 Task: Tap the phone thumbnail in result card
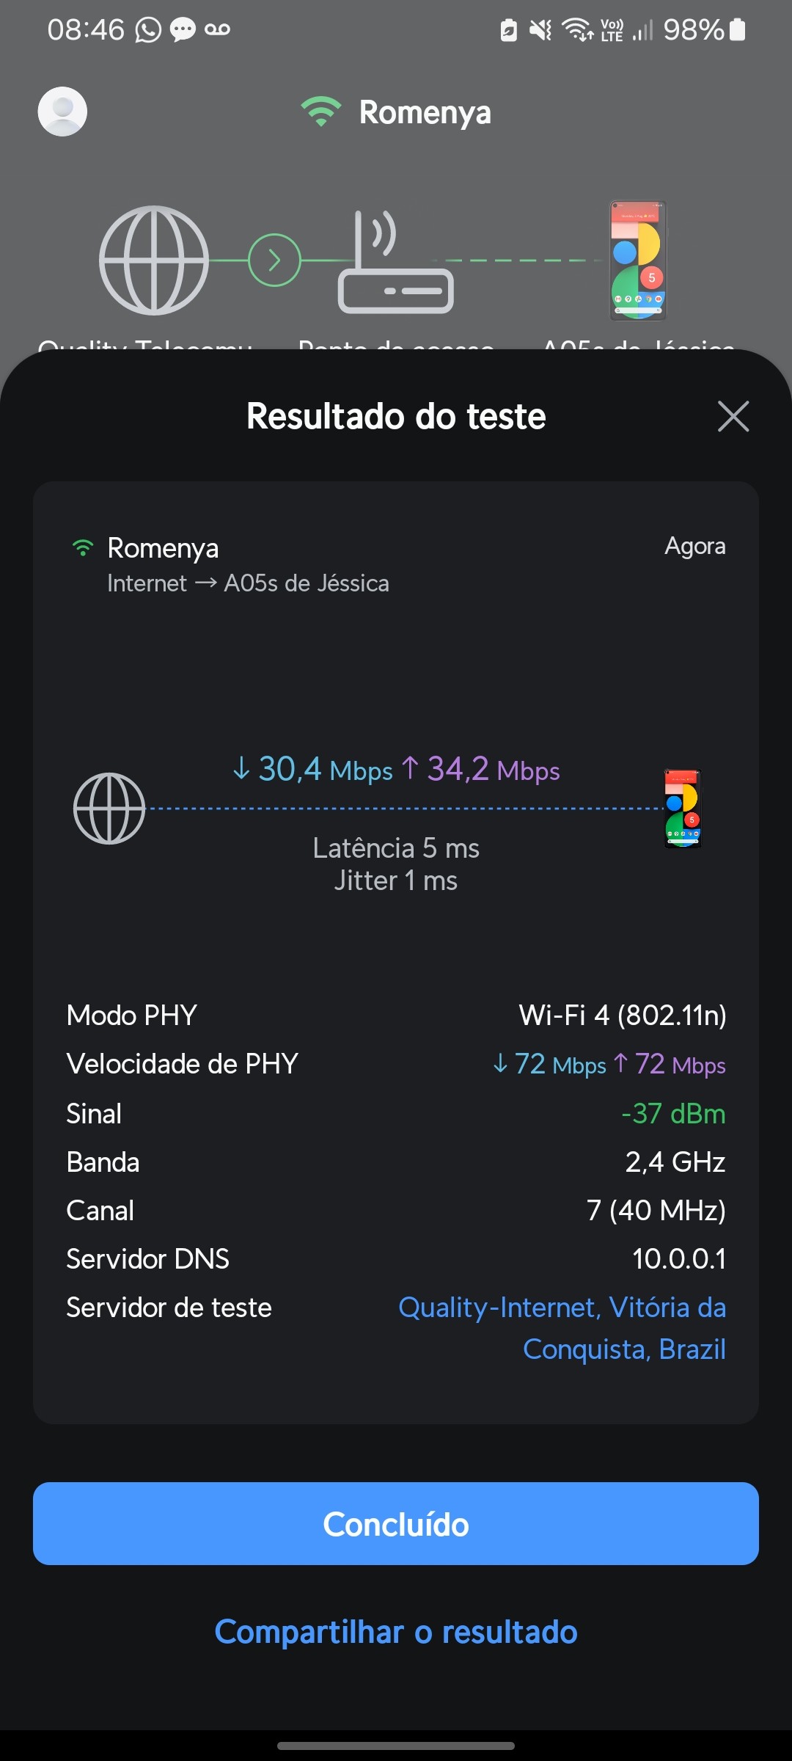(x=683, y=809)
